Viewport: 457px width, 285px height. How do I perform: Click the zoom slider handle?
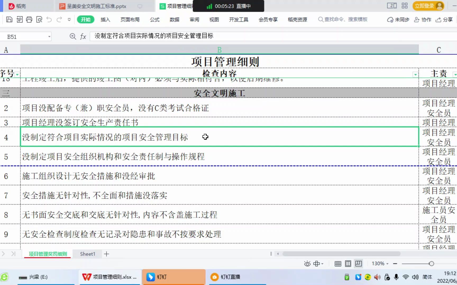pos(431,264)
